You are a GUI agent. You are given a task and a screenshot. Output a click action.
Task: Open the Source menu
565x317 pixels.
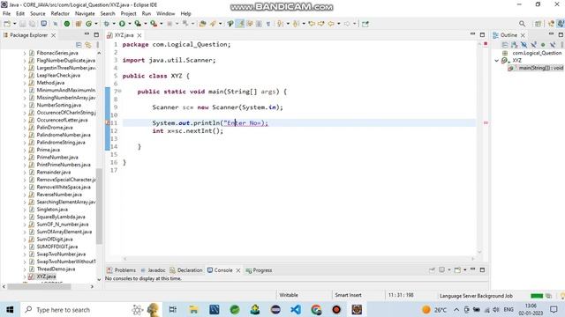(x=37, y=14)
